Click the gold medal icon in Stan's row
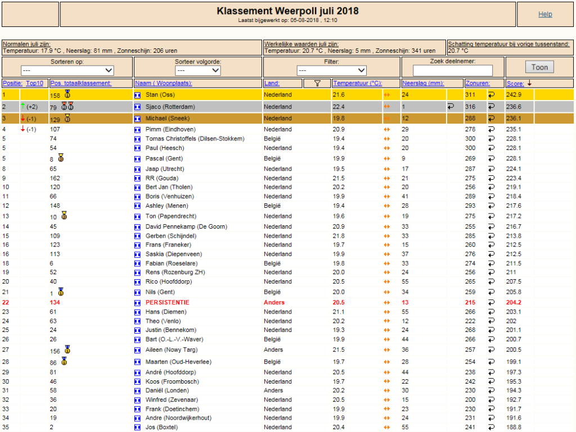This screenshot has height=432, width=576. (x=67, y=94)
